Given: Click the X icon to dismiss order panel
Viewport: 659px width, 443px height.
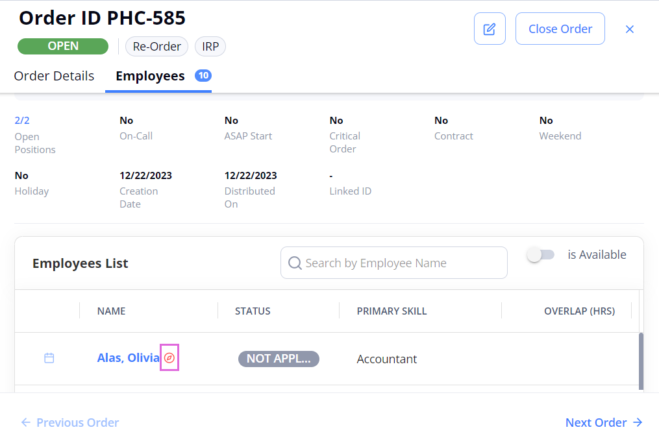Looking at the screenshot, I should [629, 29].
